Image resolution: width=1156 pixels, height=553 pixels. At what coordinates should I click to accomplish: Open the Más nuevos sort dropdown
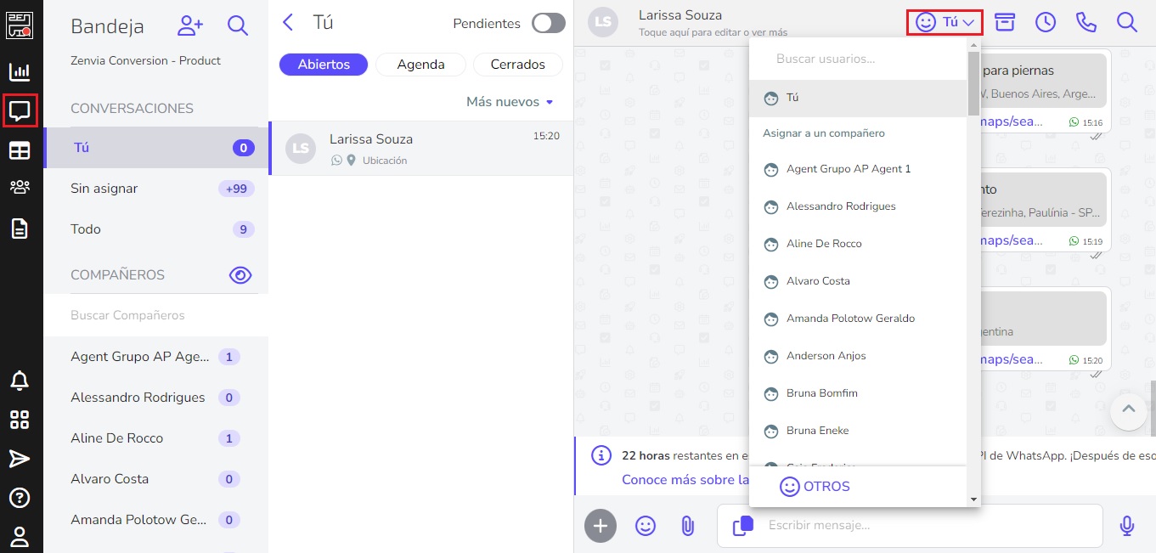(510, 102)
